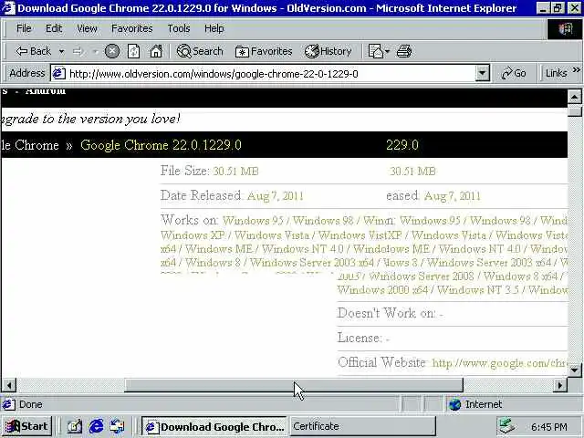Open the View menu
The width and height of the screenshot is (584, 438).
point(87,28)
